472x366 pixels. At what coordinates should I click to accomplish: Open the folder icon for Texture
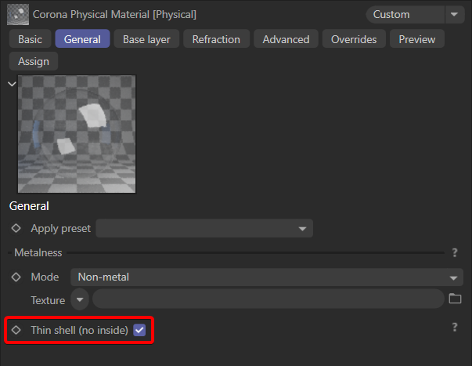[x=455, y=299]
